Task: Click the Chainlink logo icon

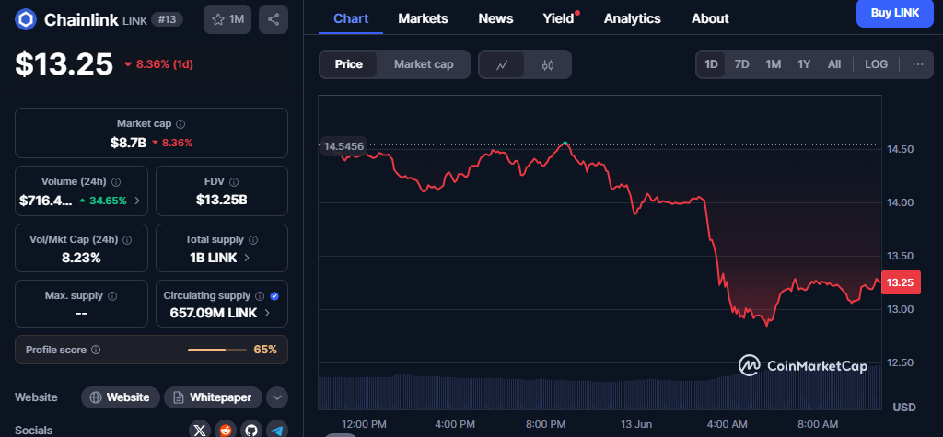Action: point(26,20)
